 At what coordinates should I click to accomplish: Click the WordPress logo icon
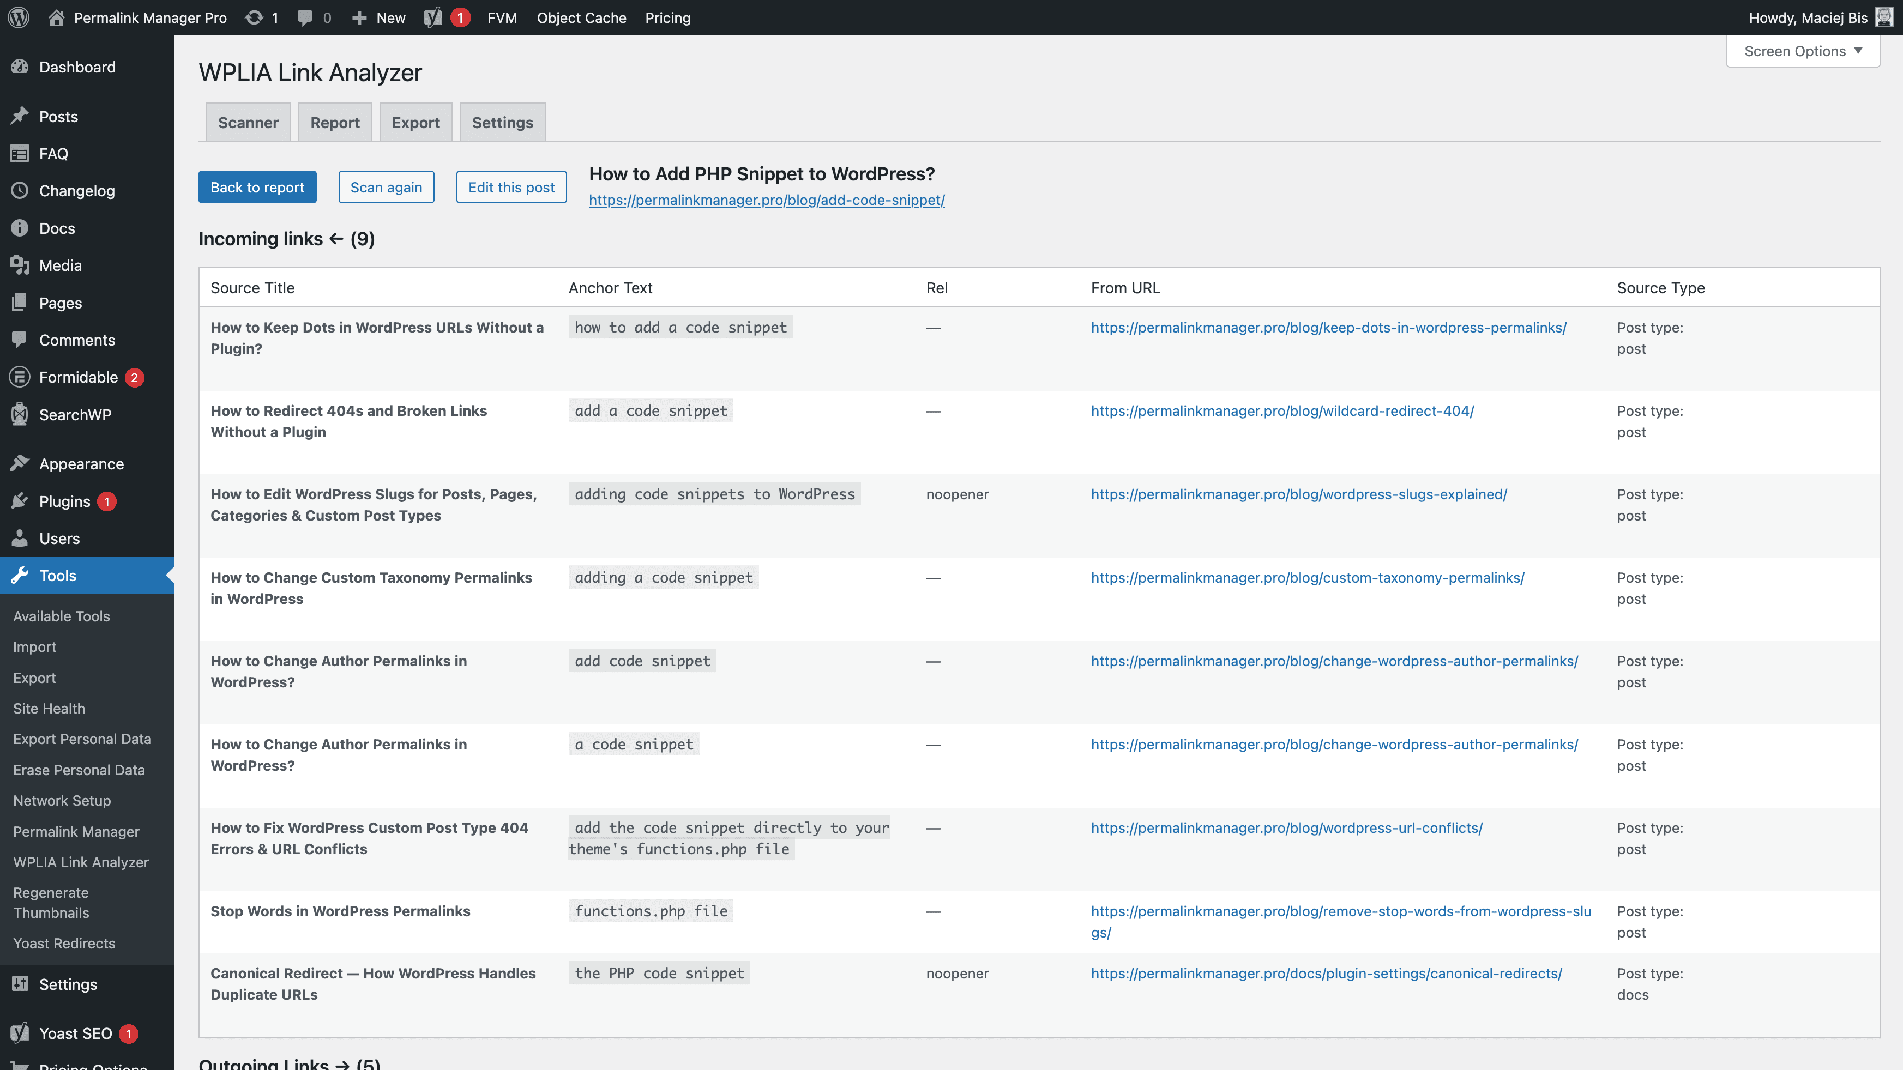point(19,18)
